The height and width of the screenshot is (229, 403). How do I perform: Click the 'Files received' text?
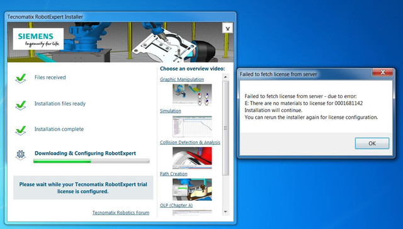point(50,77)
